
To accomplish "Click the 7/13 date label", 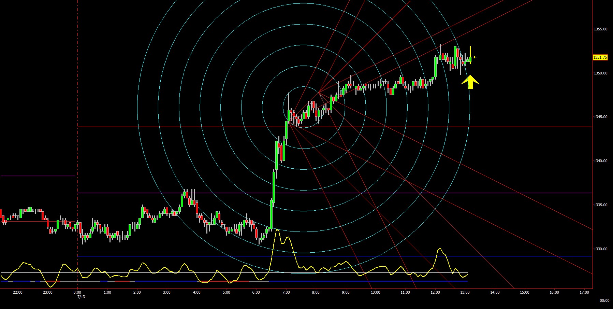I will click(x=81, y=297).
